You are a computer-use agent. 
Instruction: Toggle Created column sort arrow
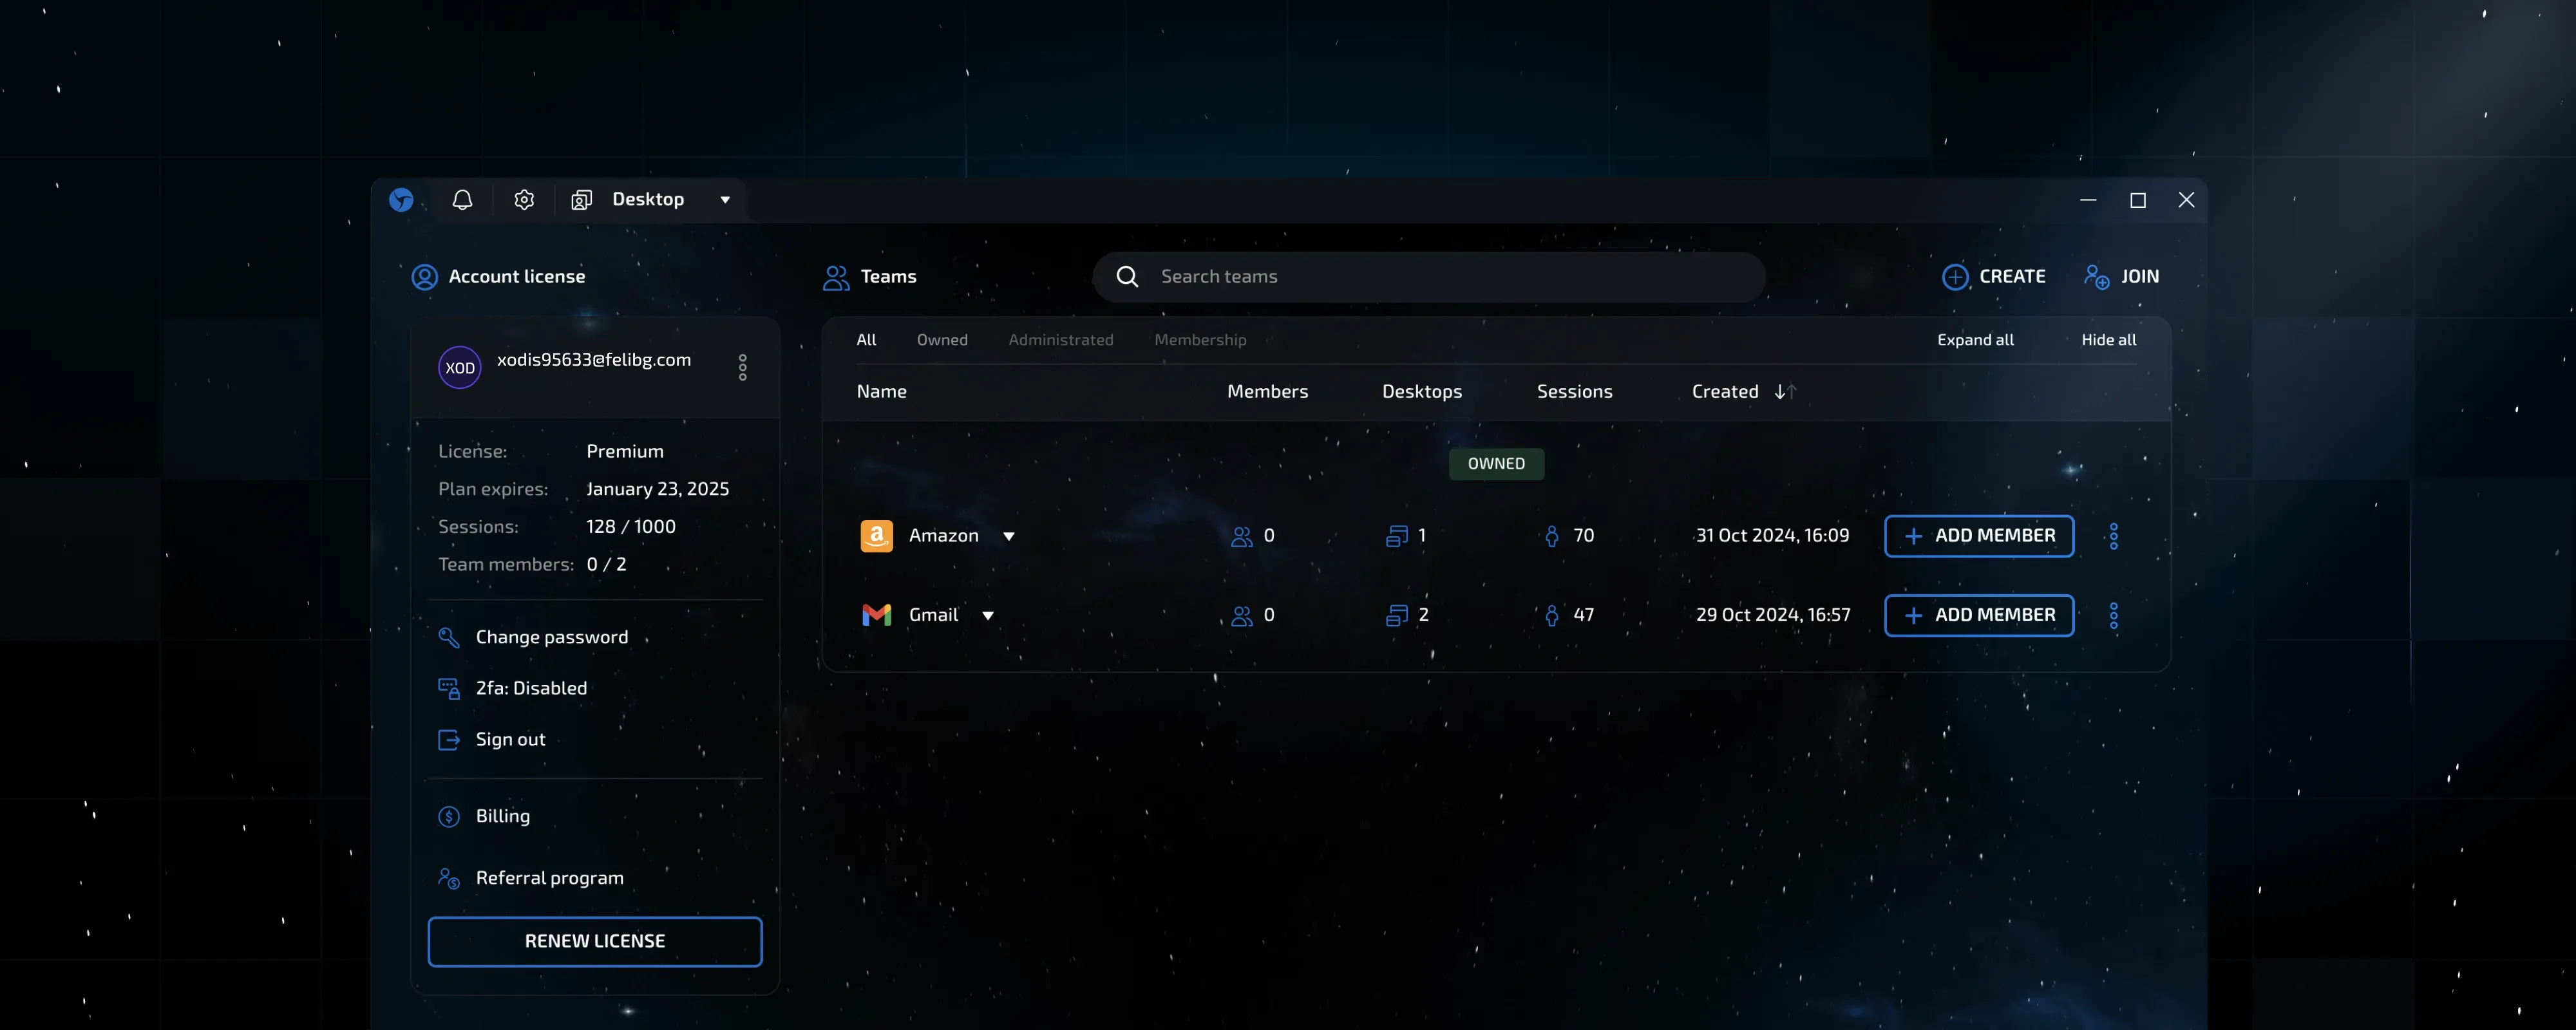pos(1785,392)
